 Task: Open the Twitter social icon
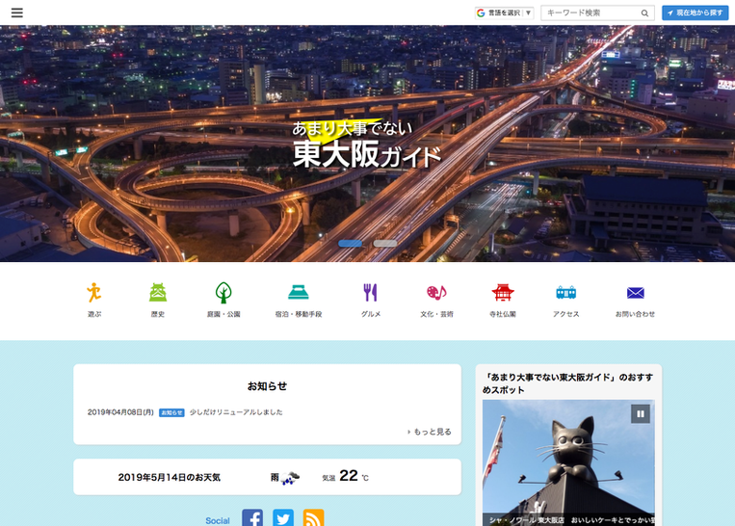283,518
